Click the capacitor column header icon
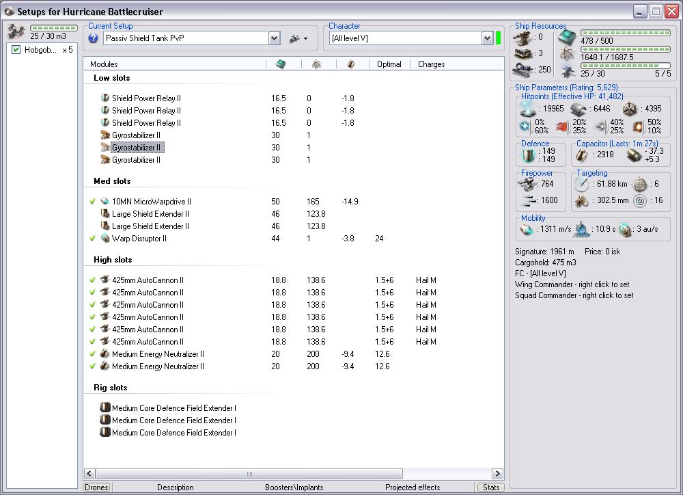The image size is (683, 495). tap(351, 64)
